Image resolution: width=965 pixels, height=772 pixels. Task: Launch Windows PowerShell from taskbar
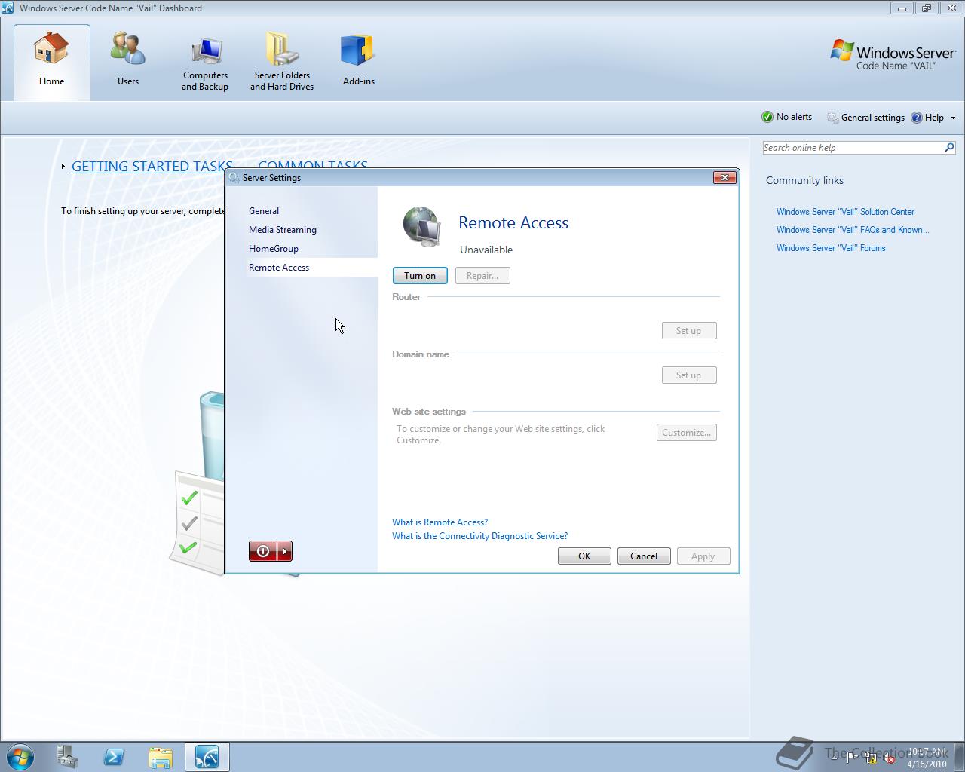click(115, 757)
